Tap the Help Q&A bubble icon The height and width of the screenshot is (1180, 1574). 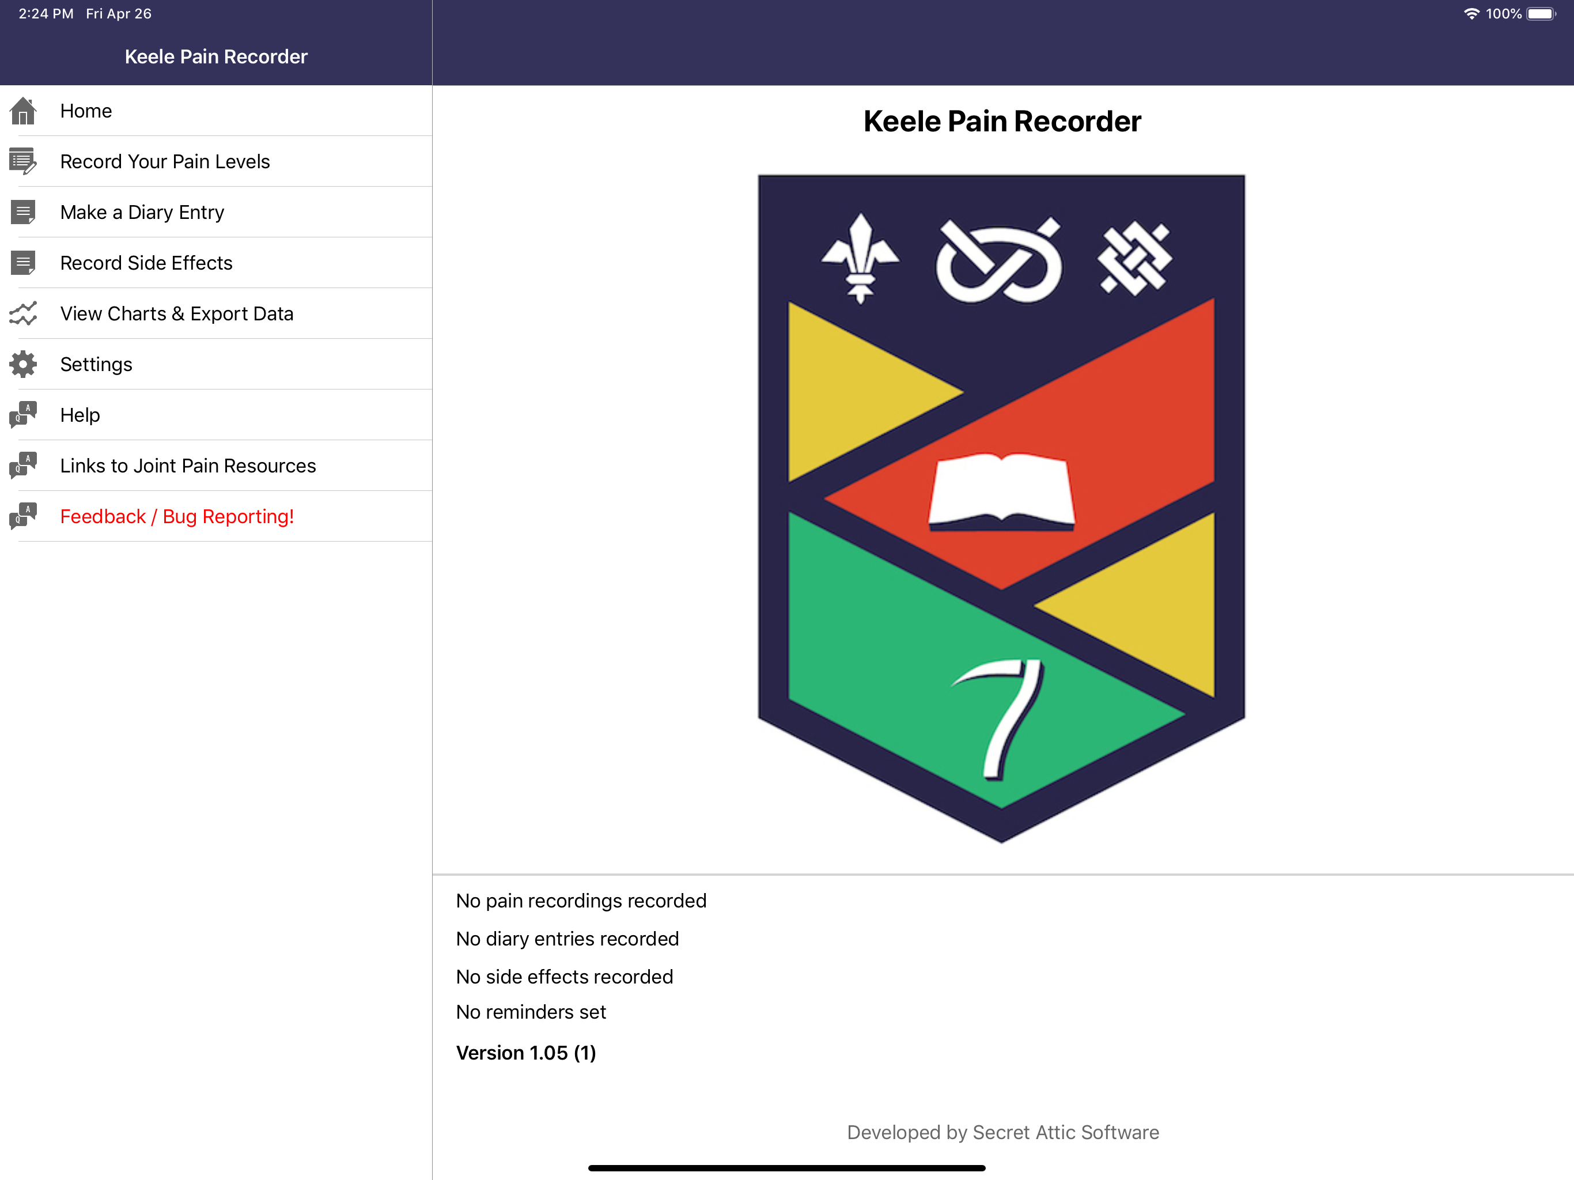point(23,414)
